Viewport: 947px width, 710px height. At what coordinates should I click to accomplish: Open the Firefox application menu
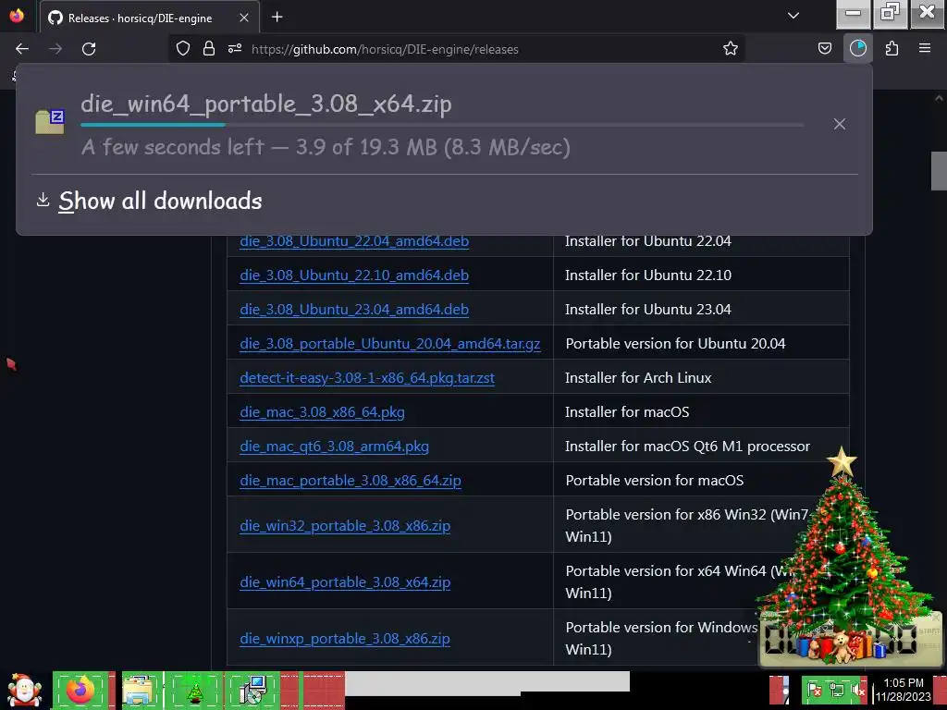[925, 48]
